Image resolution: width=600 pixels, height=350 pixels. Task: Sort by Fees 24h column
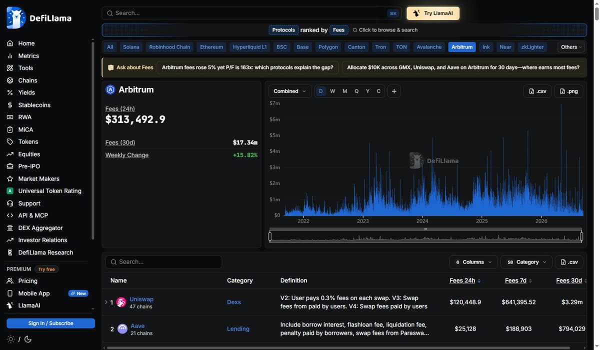(x=465, y=280)
